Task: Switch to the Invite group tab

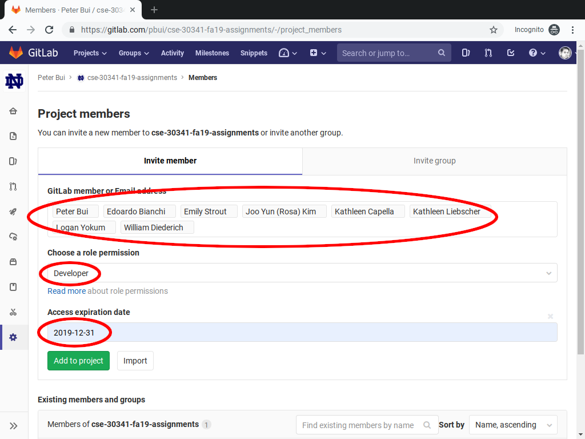Action: point(434,161)
